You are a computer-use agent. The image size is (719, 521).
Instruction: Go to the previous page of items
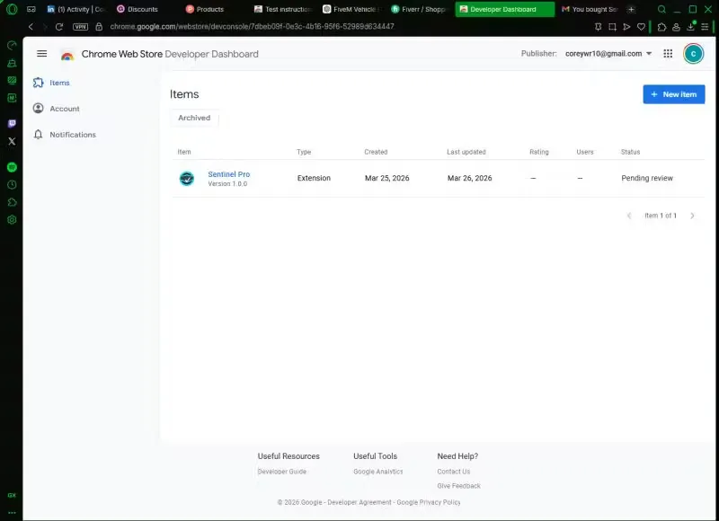pos(629,216)
